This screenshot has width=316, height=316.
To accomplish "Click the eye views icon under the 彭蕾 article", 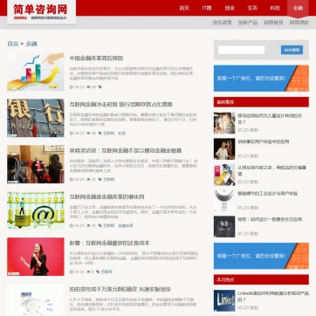I will click(88, 271).
